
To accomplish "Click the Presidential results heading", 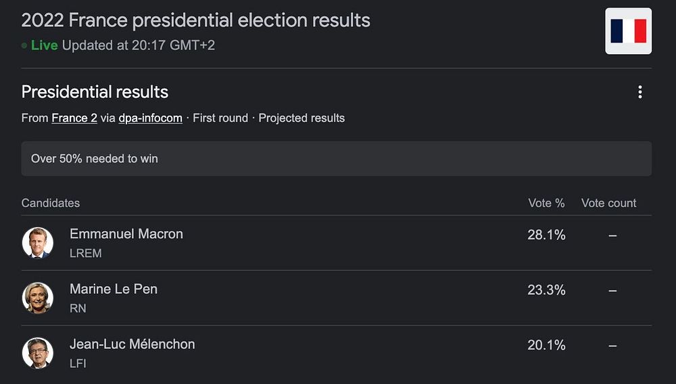I will click(95, 92).
